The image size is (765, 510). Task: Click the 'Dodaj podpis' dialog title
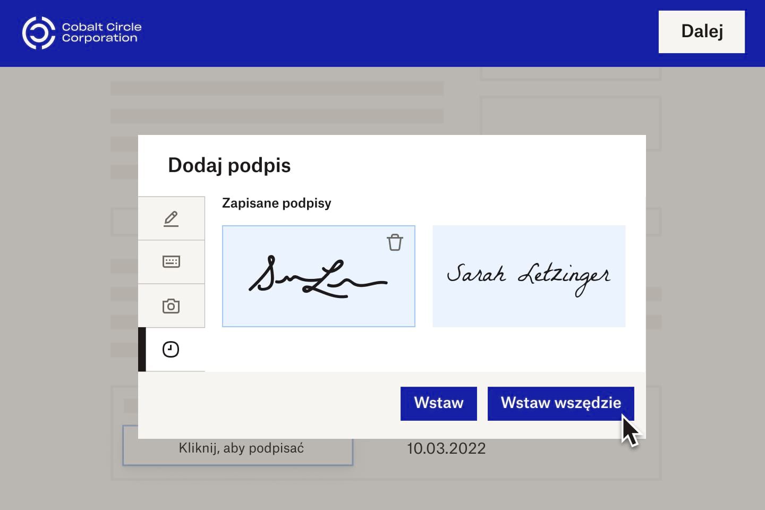[x=229, y=166]
